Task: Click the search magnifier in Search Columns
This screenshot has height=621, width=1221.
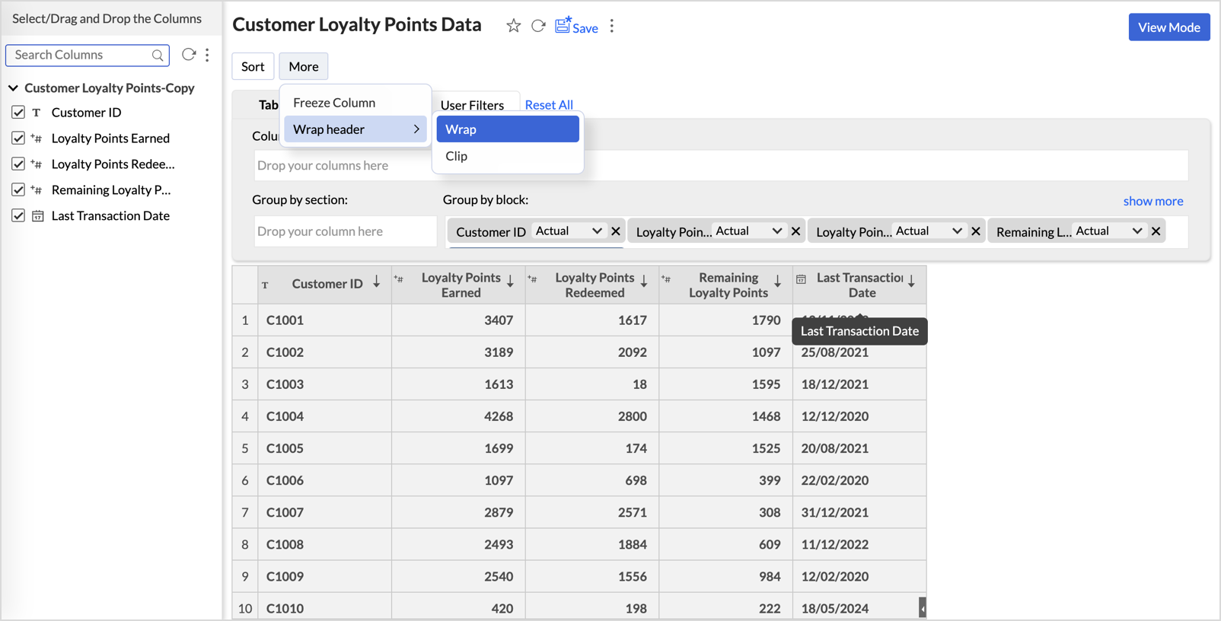Action: coord(158,55)
